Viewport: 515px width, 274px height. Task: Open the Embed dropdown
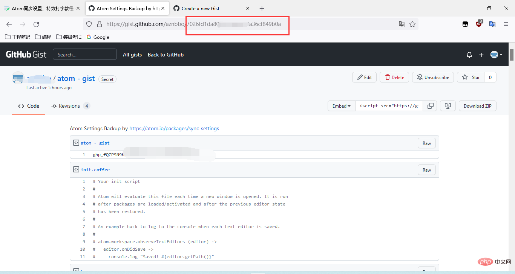point(342,106)
